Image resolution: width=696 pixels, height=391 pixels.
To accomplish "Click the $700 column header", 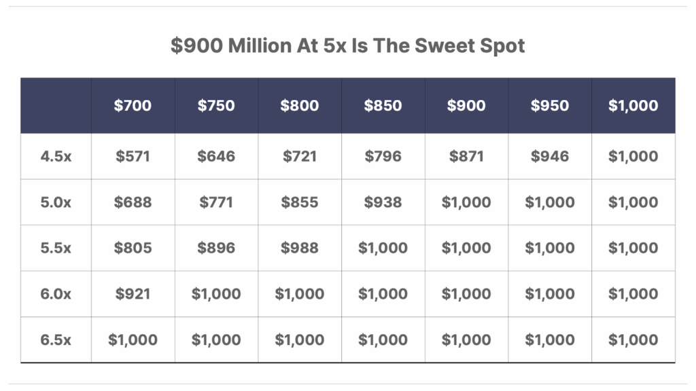I will [133, 106].
